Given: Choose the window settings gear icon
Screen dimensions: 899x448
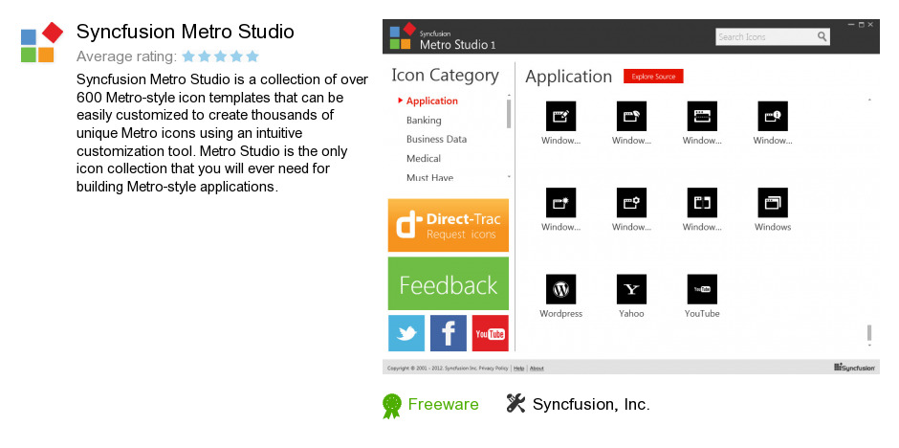Looking at the screenshot, I should 631,203.
